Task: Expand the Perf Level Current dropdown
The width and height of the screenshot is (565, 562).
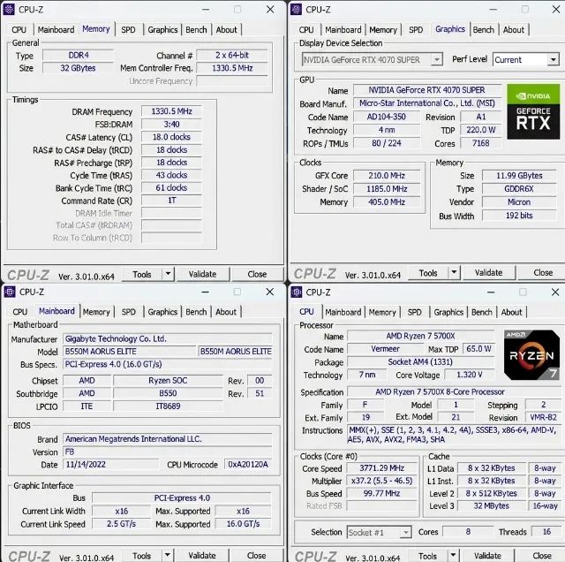Action: (x=554, y=59)
